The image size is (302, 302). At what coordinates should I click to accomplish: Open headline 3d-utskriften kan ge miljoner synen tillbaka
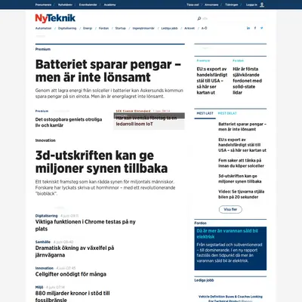pos(101,162)
